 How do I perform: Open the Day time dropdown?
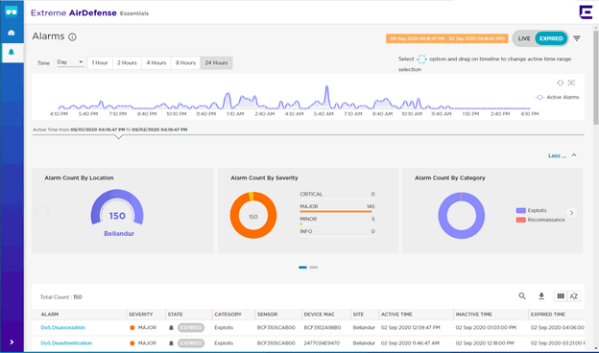[x=70, y=62]
